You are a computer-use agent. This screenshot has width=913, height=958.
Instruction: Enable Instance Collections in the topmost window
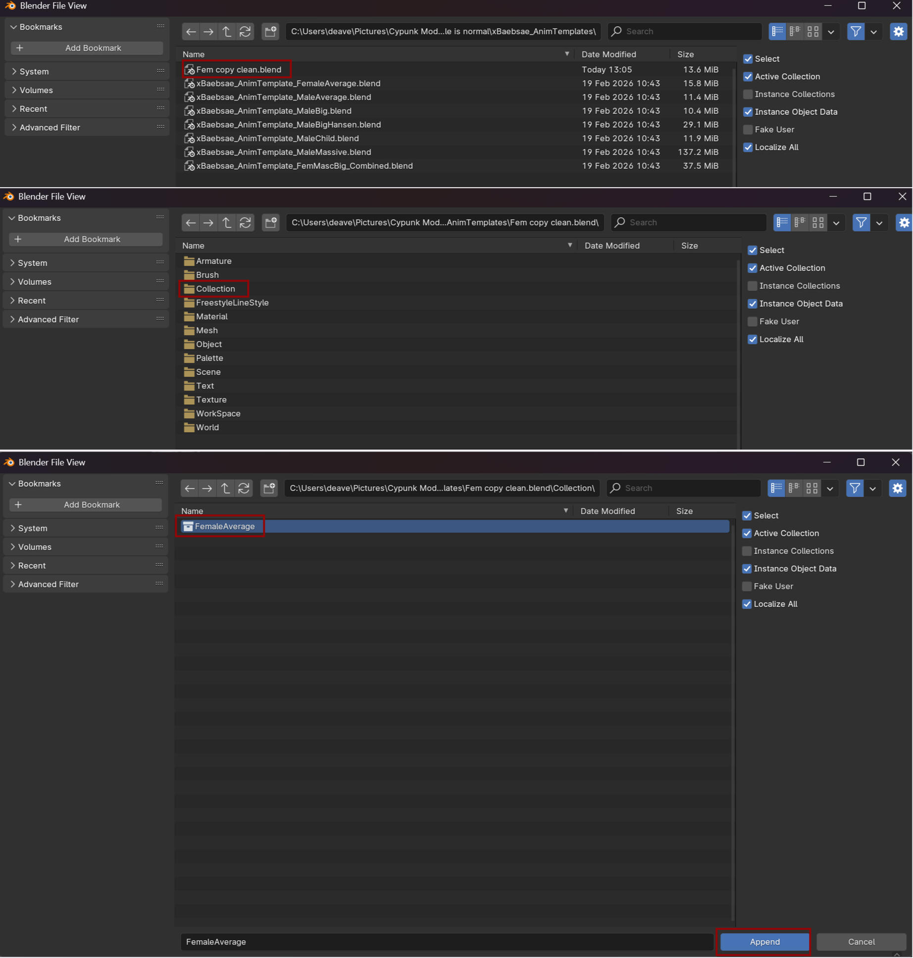748,94
